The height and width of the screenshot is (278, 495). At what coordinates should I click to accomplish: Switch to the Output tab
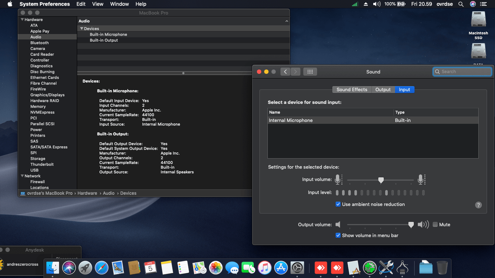[x=383, y=89]
